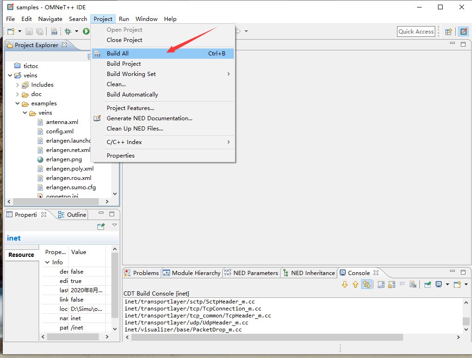Select the Resource properties category

click(22, 255)
